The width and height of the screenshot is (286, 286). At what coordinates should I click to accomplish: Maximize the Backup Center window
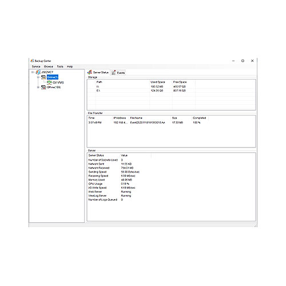(x=243, y=61)
